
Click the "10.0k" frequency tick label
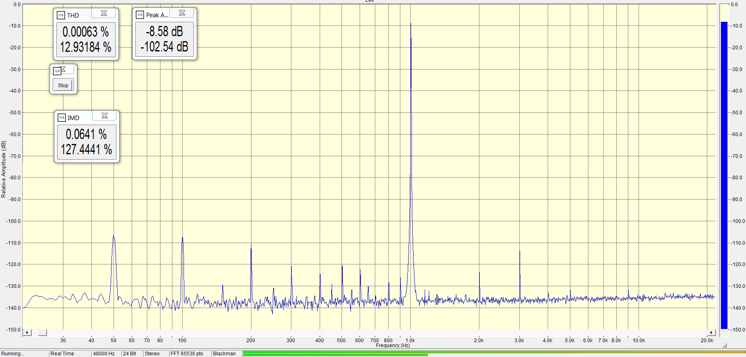coord(639,341)
